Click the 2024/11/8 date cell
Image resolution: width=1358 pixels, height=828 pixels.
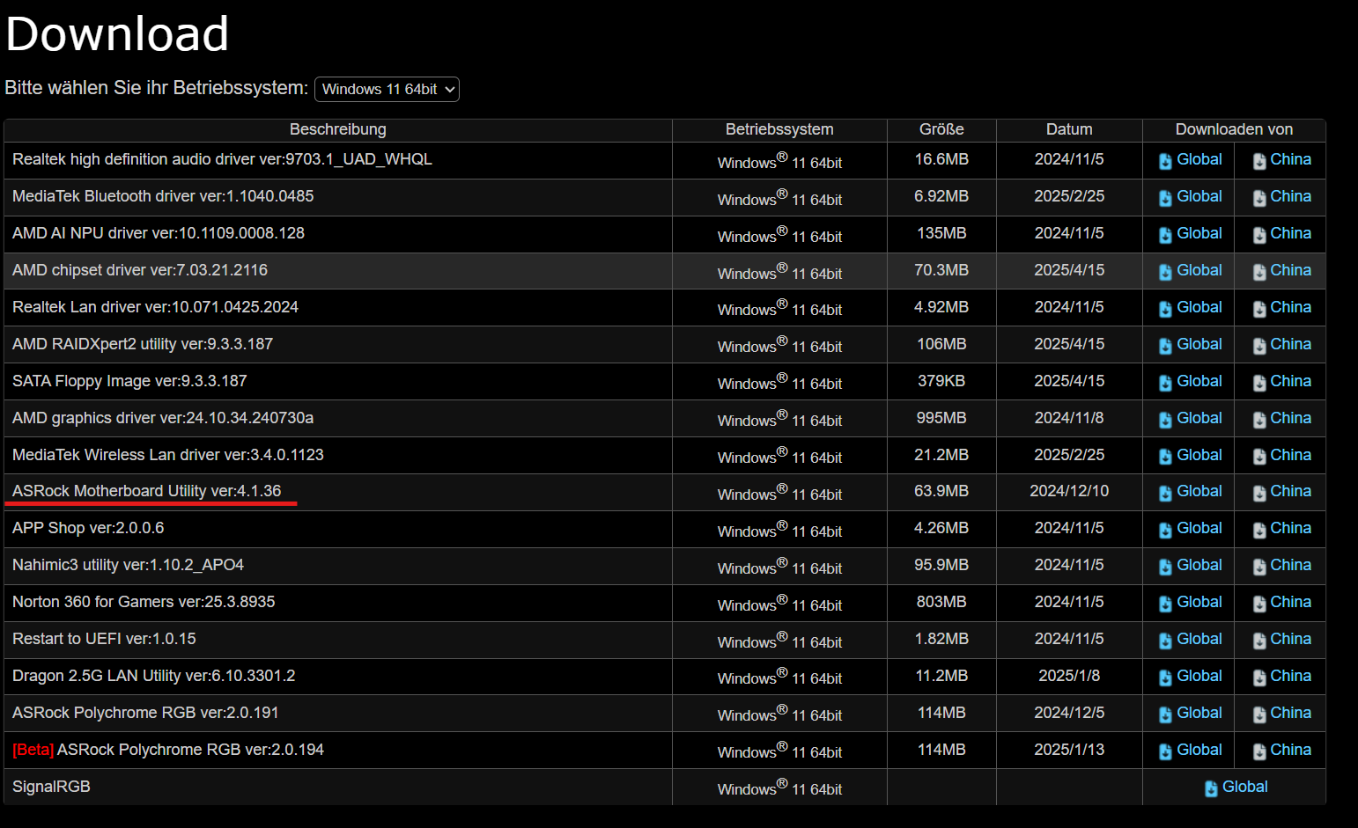tap(1069, 418)
